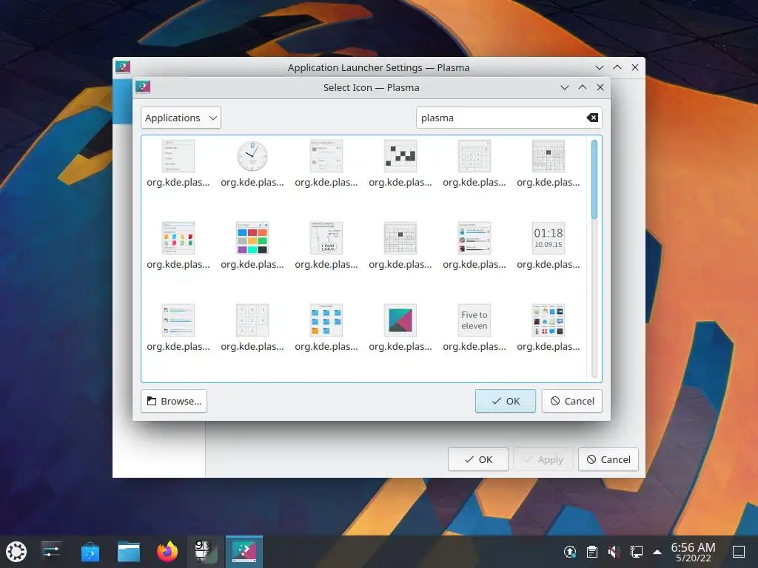
Task: Click OK in Application Launcher Settings window
Action: [478, 459]
